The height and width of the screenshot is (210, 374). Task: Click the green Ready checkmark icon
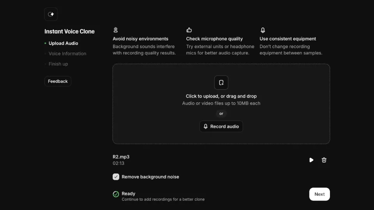116,194
